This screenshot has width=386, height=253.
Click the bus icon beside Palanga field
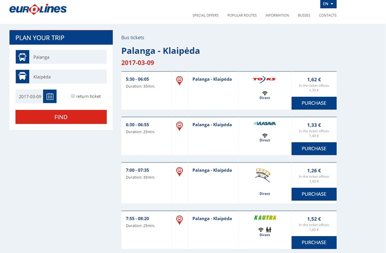22,57
